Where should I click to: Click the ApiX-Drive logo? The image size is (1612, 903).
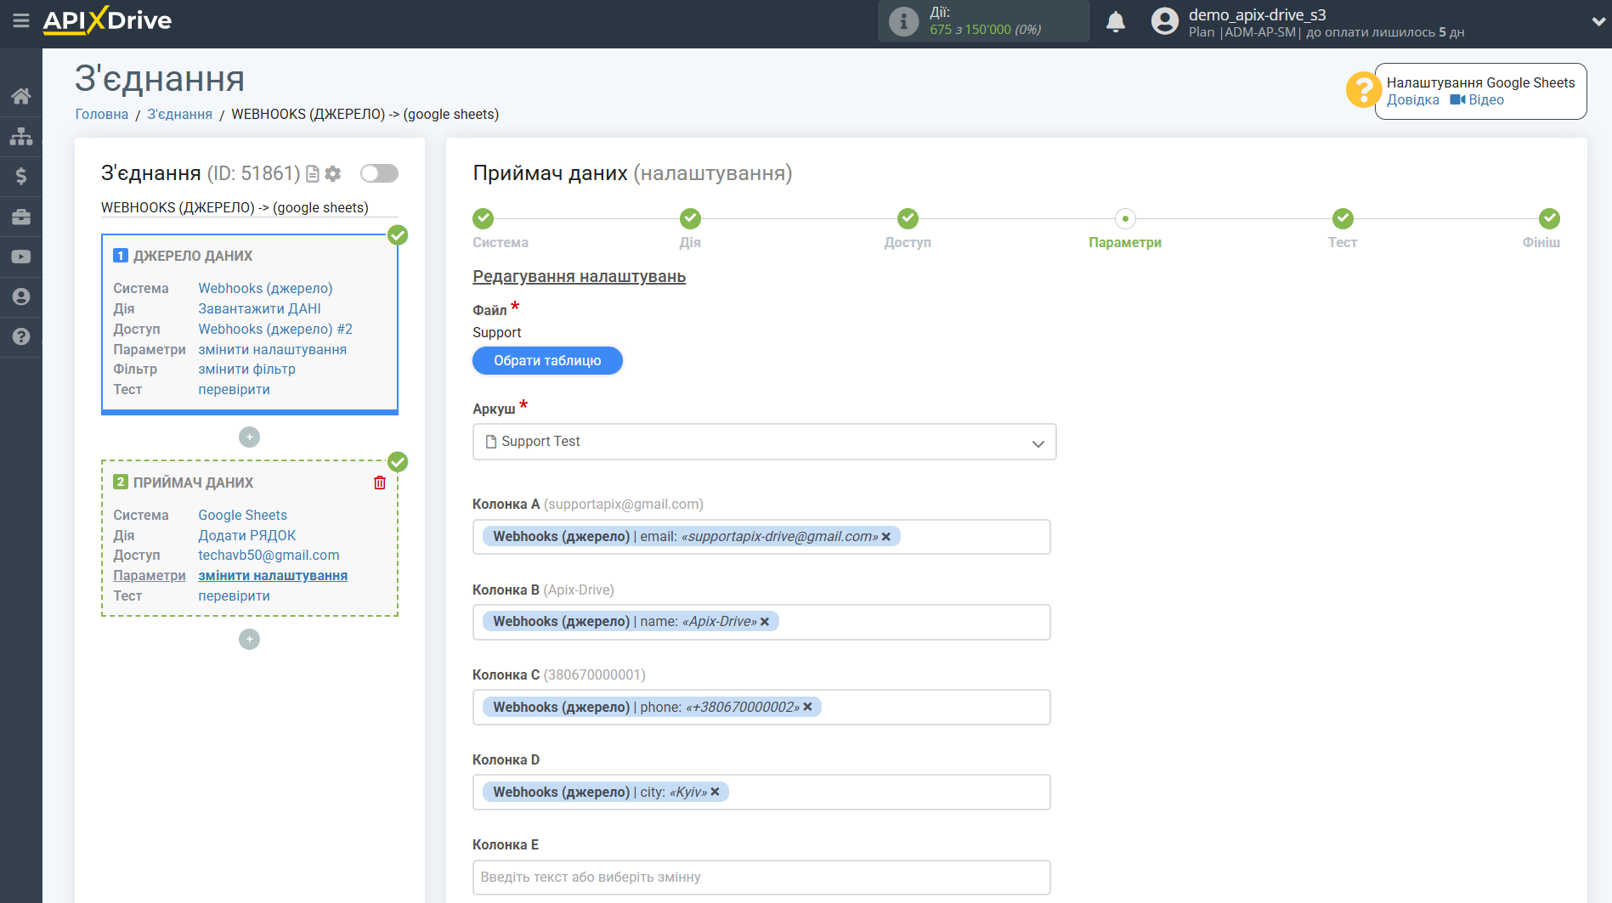(x=108, y=20)
